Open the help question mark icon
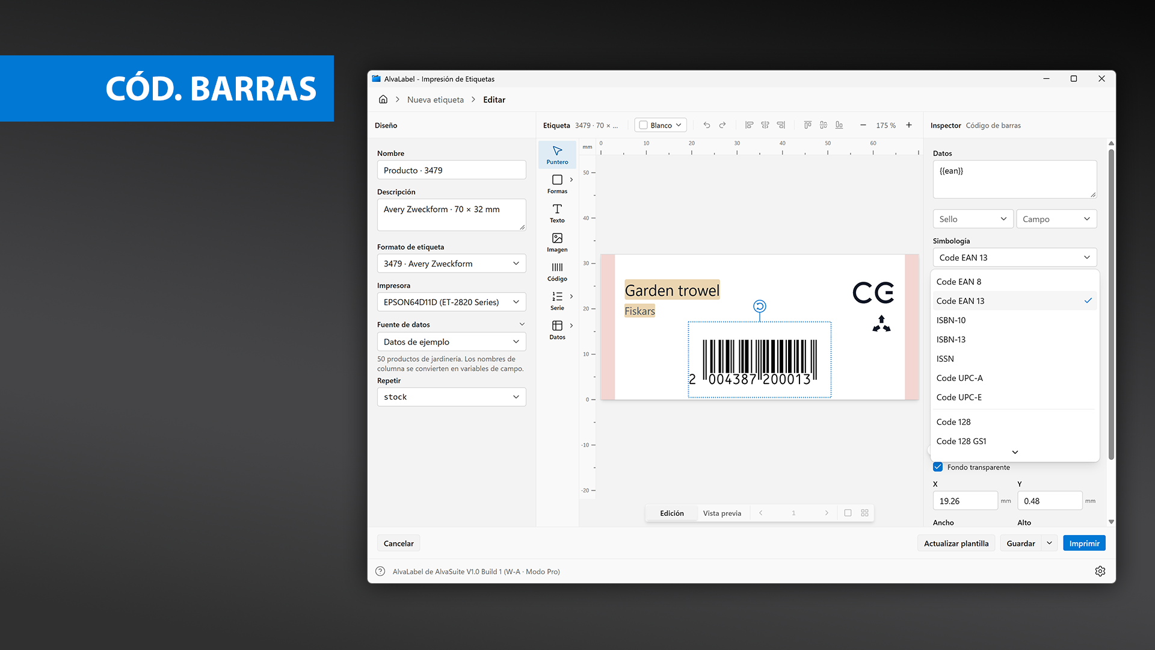Viewport: 1155px width, 650px height. pos(380,571)
